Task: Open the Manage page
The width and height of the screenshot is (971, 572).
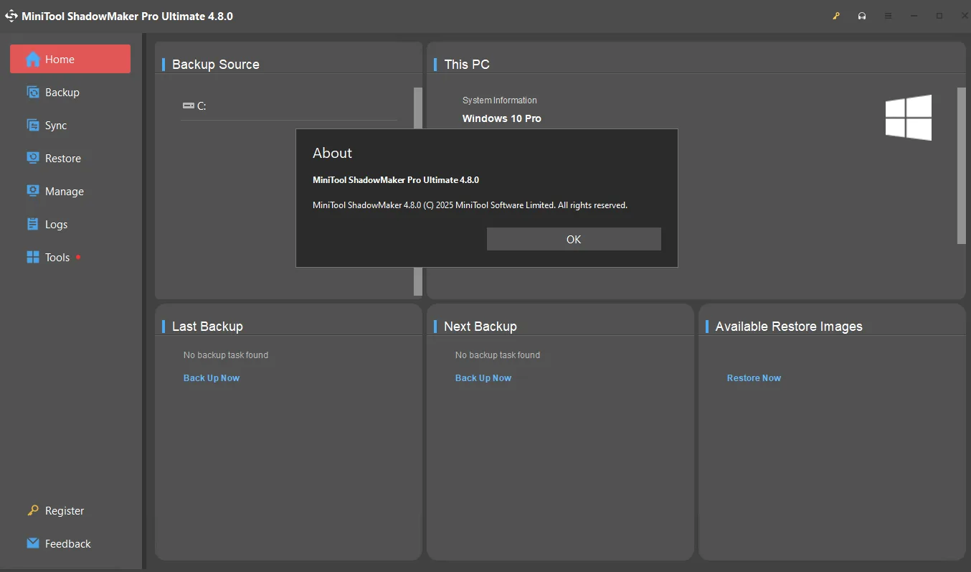Action: 70,191
